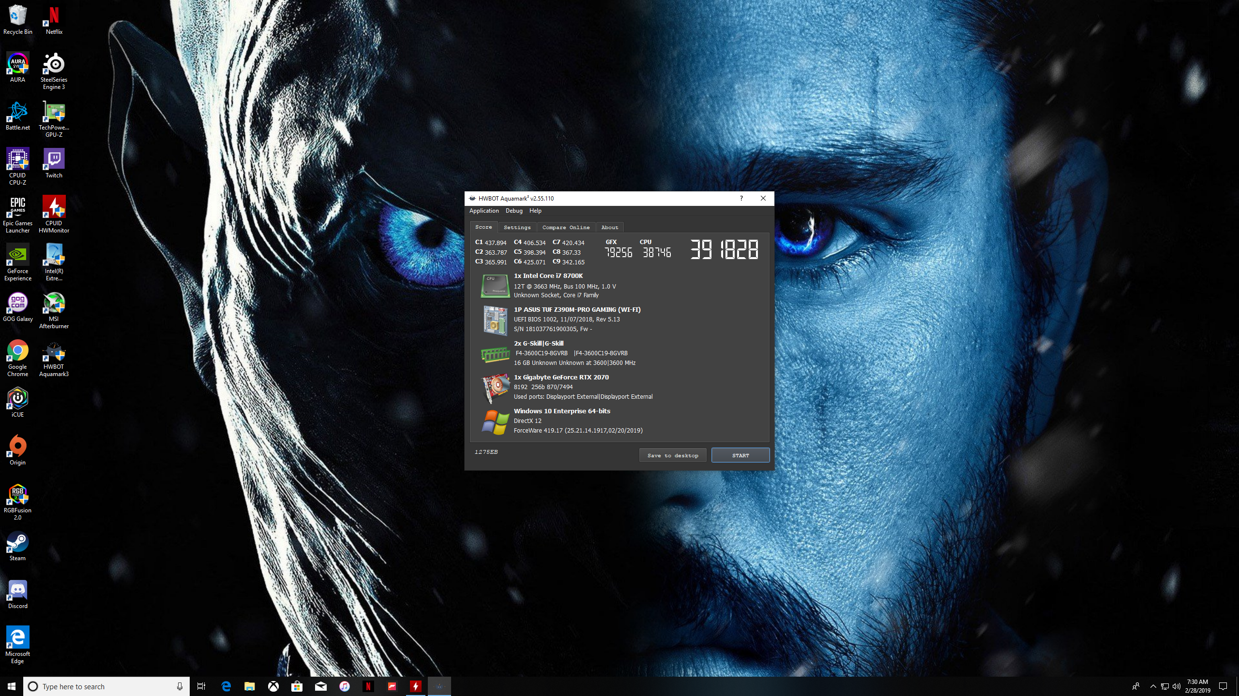Open iTunes from the taskbar
Viewport: 1239px width, 696px height.
tap(344, 686)
